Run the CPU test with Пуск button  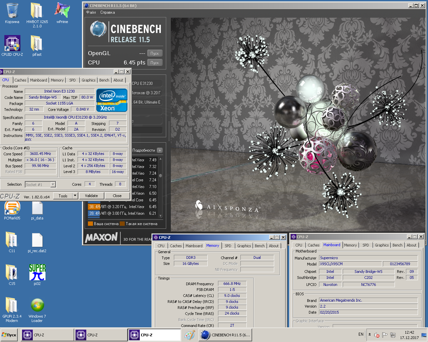(155, 63)
